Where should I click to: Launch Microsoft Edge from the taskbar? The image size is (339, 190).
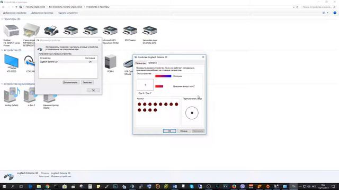(30, 186)
